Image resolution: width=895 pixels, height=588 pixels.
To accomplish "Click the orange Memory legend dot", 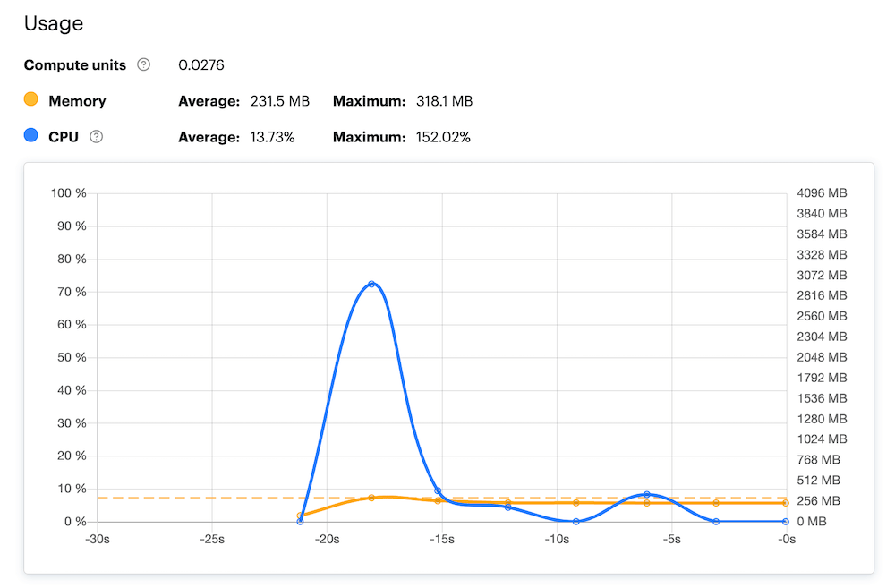I will click(x=31, y=100).
